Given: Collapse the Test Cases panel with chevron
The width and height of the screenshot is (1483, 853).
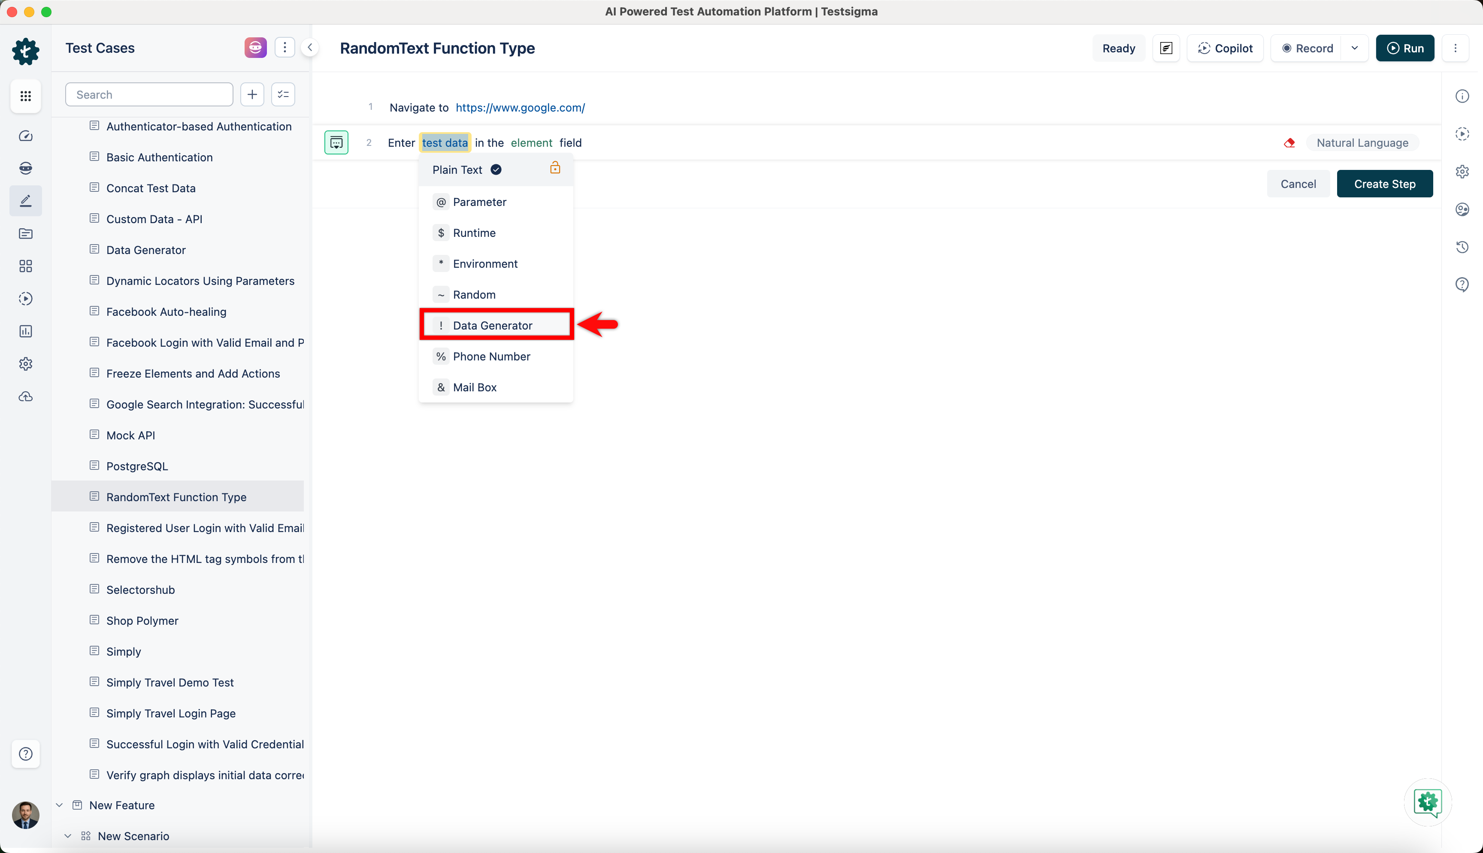Looking at the screenshot, I should pyautogui.click(x=310, y=48).
